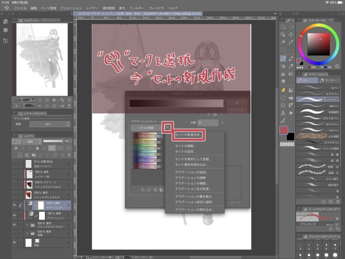Open the blending mode 通常 dropdown
Viewport: 345px width, 259px height.
[32, 142]
